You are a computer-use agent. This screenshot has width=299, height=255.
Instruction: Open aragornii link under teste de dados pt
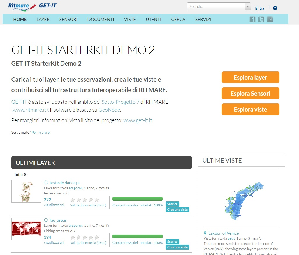(x=75, y=188)
